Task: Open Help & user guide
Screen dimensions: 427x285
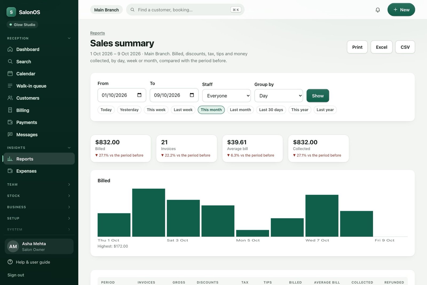Action: point(33,262)
